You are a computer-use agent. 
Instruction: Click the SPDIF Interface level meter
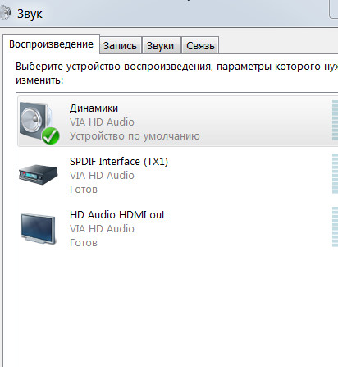pyautogui.click(x=335, y=173)
